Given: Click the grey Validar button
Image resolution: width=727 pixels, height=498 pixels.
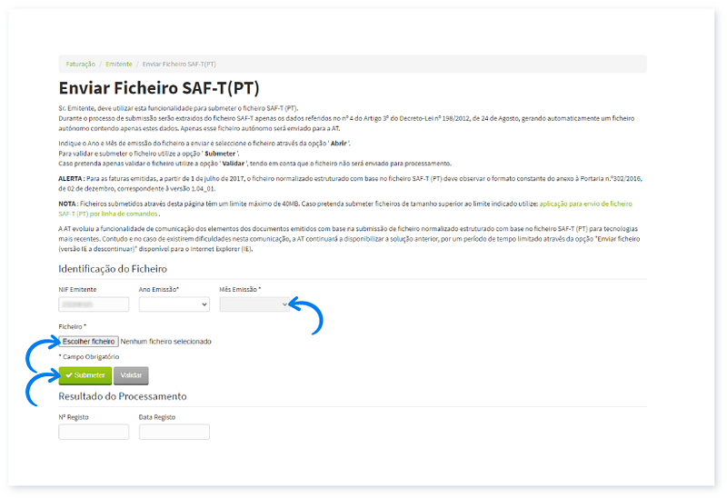Looking at the screenshot, I should tap(131, 375).
